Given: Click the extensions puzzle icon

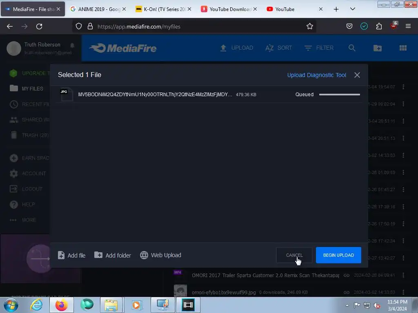Looking at the screenshot, I should (x=379, y=26).
